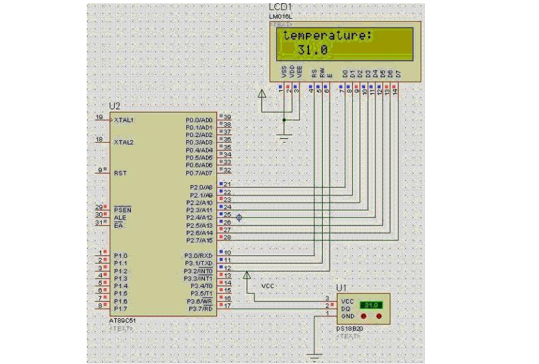Click the power arrow terminal labeled VCC

247,275
